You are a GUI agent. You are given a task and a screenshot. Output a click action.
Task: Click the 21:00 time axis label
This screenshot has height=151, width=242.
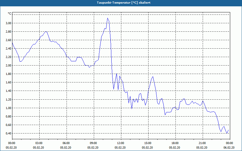click(x=203, y=143)
